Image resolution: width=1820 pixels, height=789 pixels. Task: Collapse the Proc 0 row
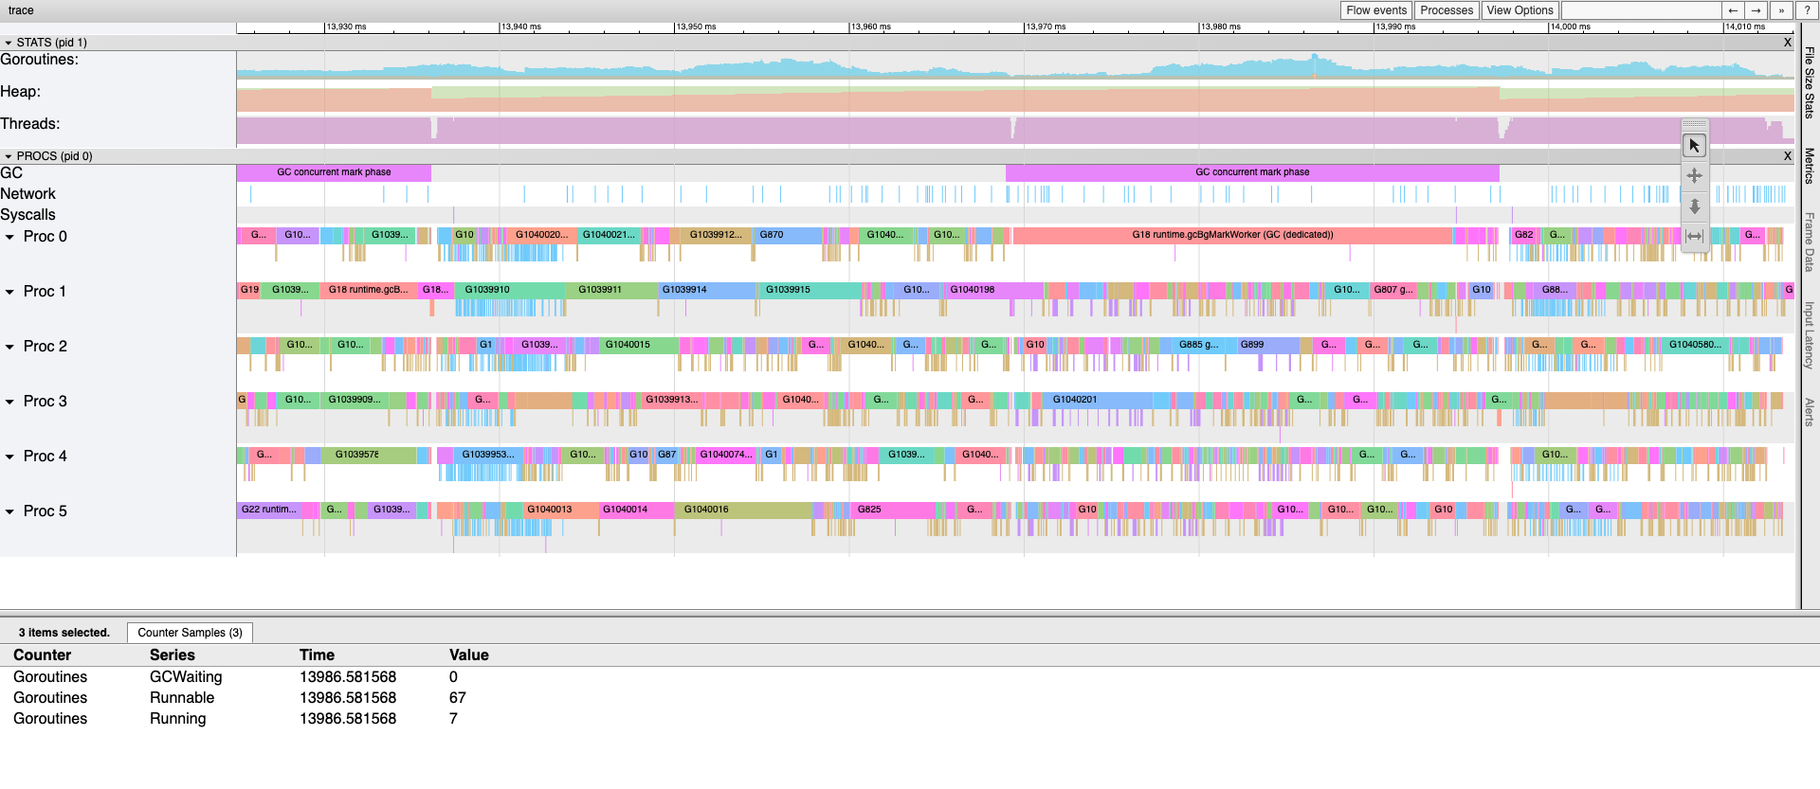10,237
